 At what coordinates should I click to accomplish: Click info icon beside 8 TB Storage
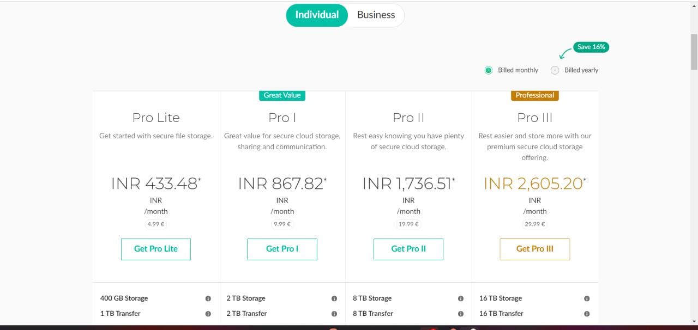click(461, 298)
